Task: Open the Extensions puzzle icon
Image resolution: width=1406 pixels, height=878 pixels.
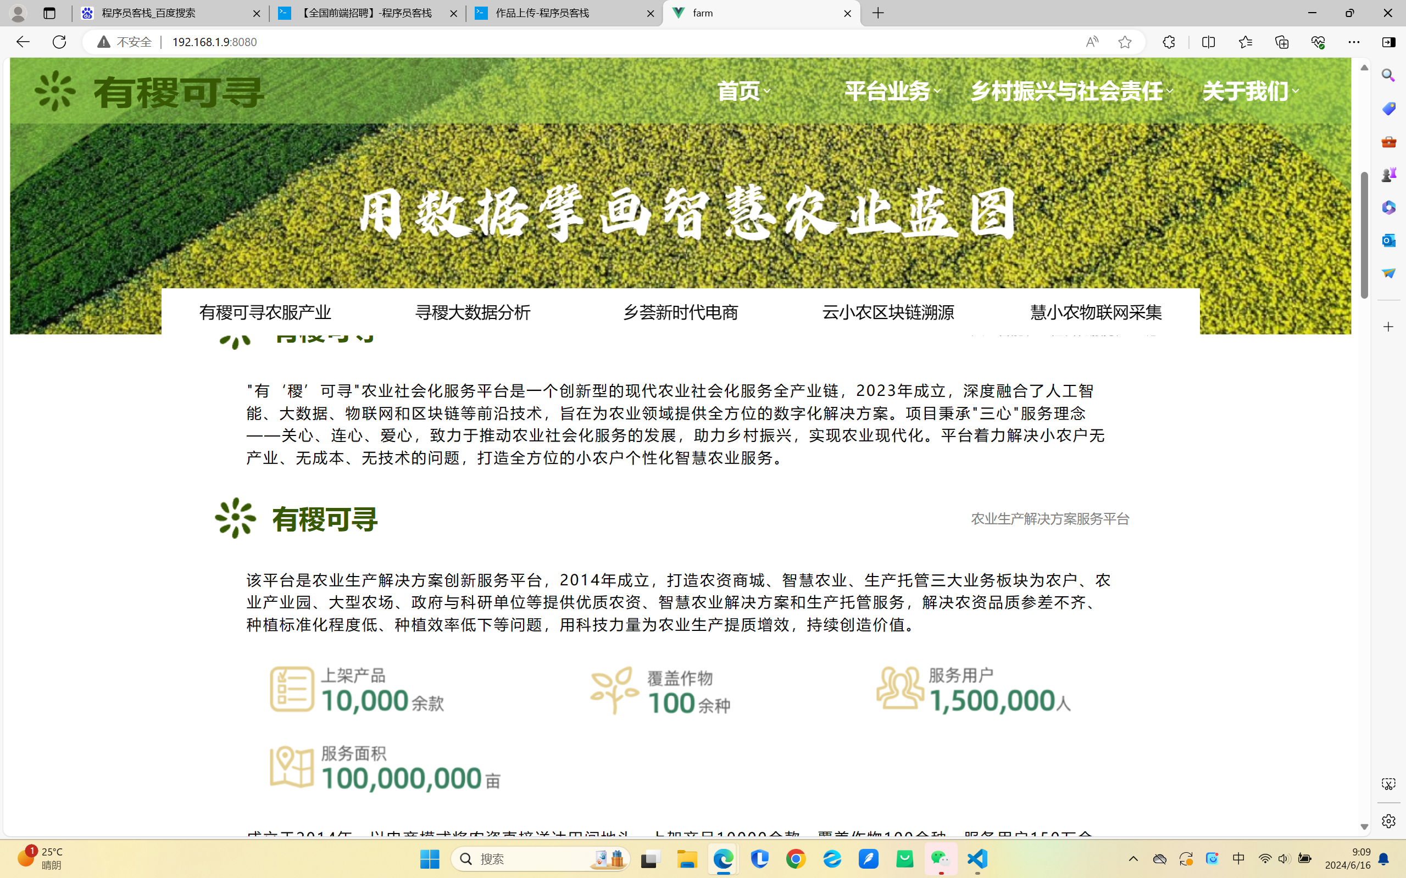Action: tap(1169, 42)
